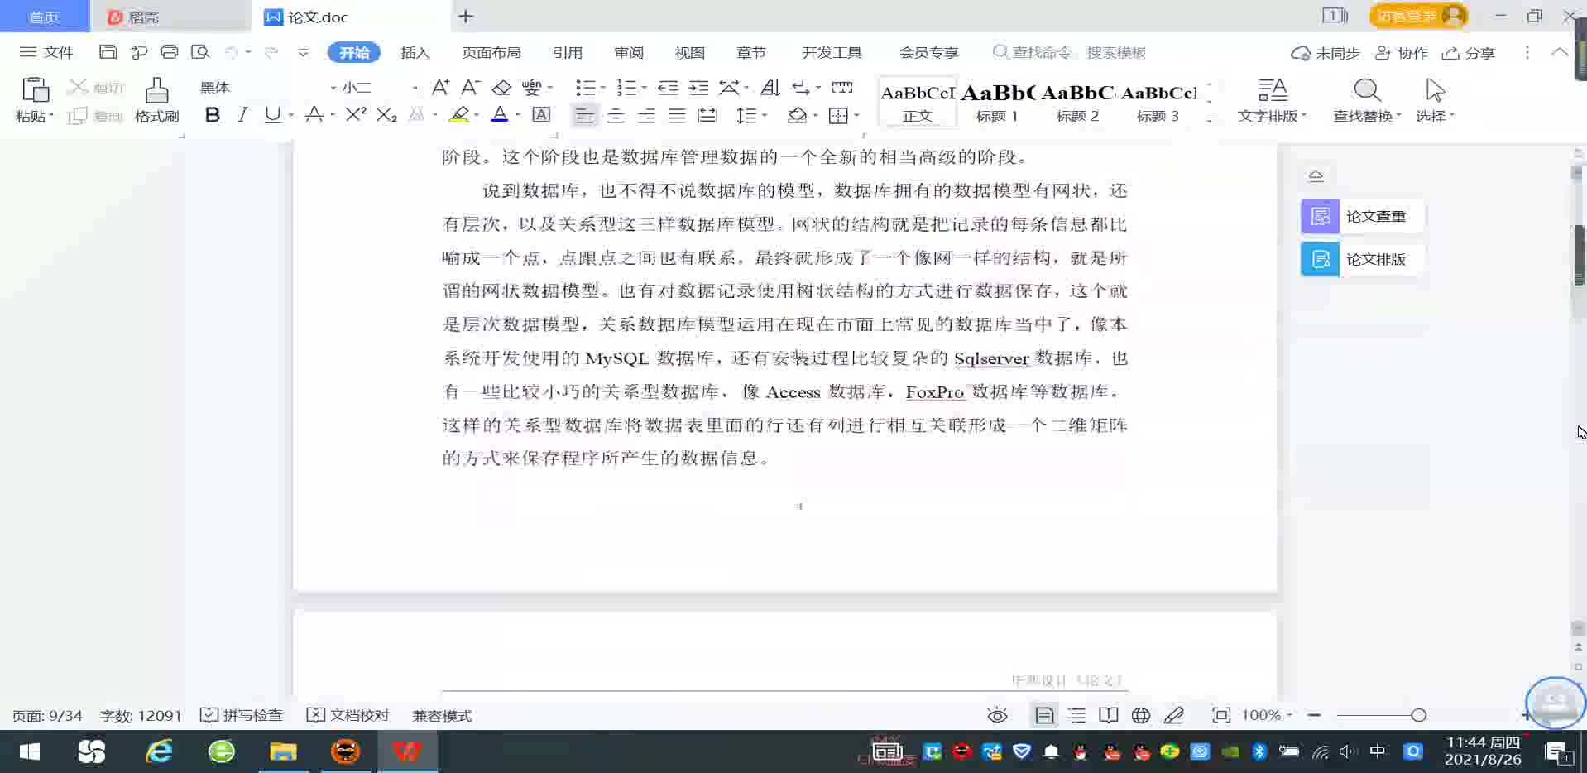Expand bullet list dropdown arrow
Image resolution: width=1587 pixels, height=773 pixels.
[602, 87]
